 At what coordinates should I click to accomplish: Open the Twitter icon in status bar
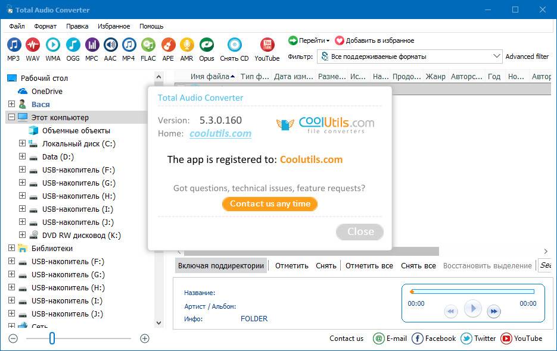coord(466,339)
